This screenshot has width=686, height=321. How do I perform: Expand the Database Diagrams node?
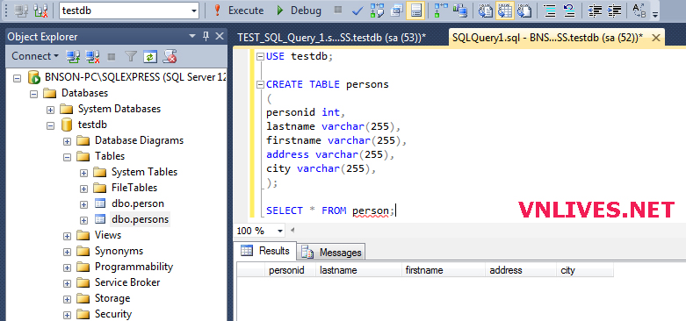(x=68, y=140)
